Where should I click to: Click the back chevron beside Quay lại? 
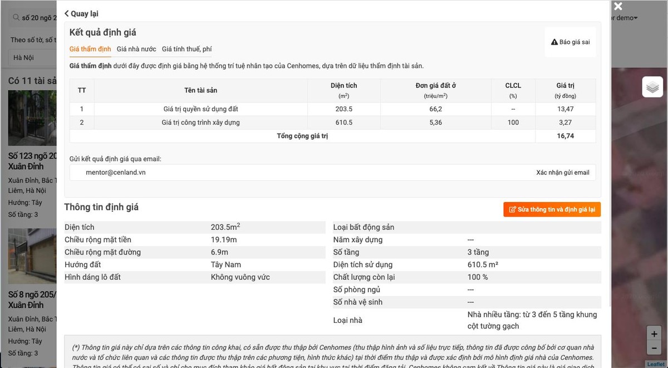66,13
